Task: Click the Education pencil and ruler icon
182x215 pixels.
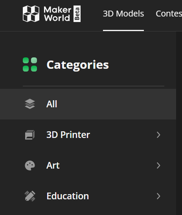Action: [x=30, y=196]
